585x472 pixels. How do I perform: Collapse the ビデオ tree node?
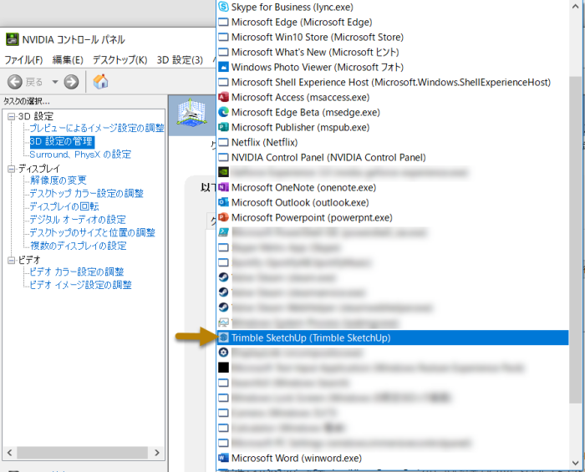pyautogui.click(x=12, y=261)
